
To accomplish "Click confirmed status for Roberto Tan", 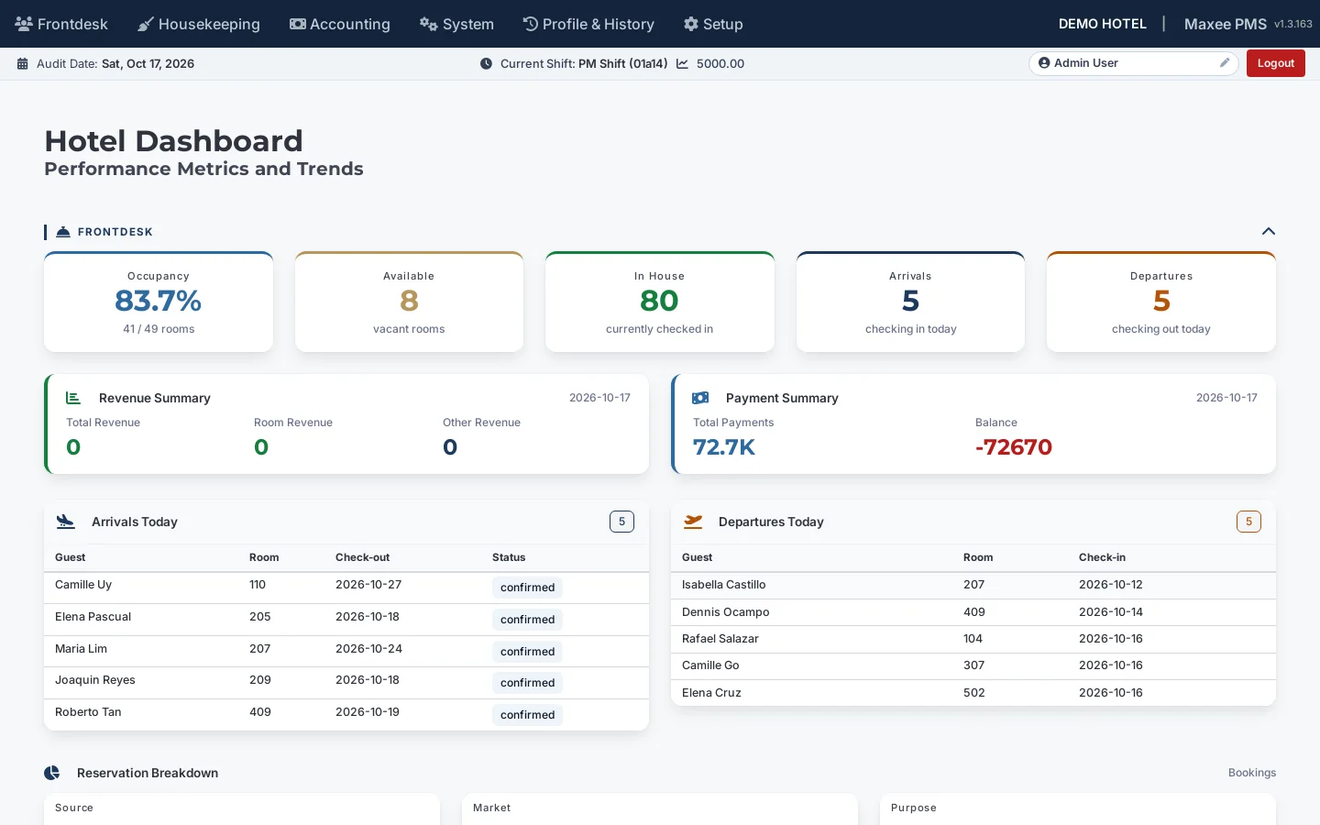I will coord(527,715).
